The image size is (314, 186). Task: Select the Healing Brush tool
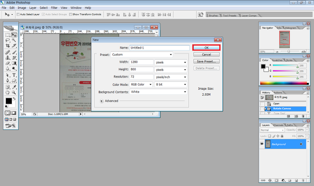(x=8, y=53)
